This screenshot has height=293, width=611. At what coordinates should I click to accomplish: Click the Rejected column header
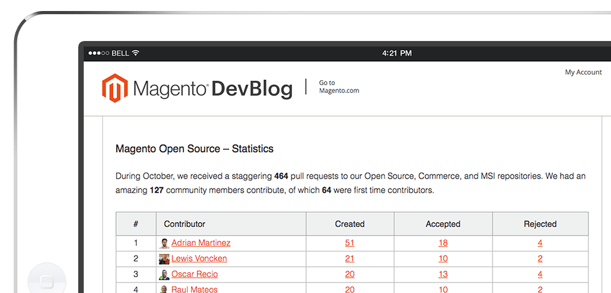tap(540, 224)
